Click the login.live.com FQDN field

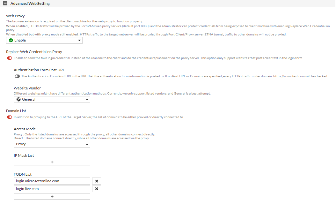click(52, 189)
